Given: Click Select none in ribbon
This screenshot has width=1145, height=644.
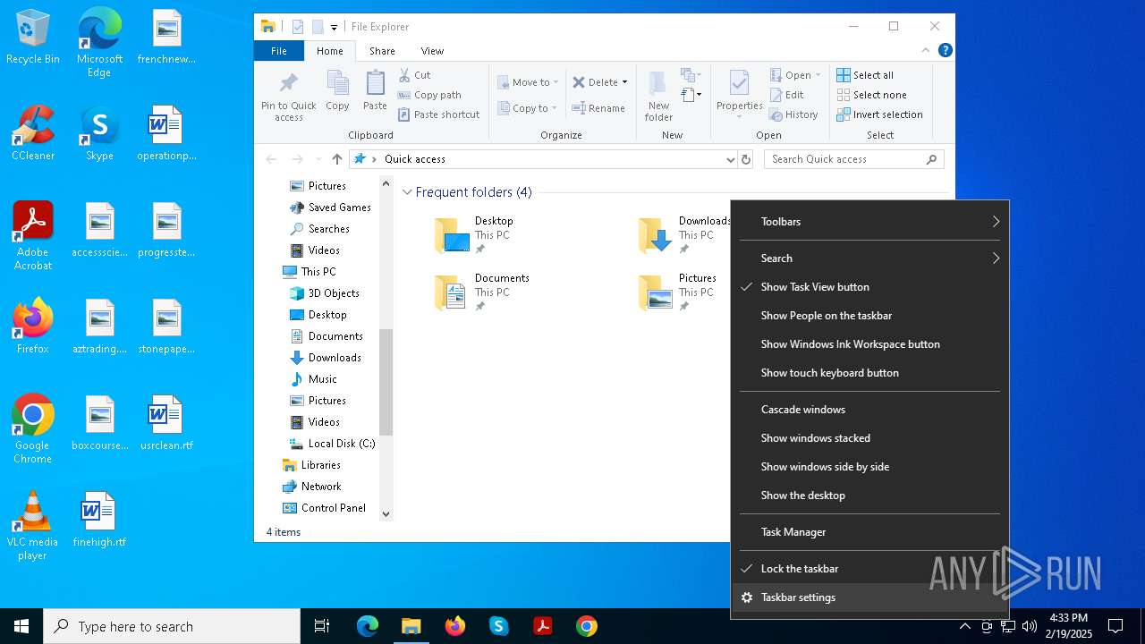Looking at the screenshot, I should pos(871,95).
